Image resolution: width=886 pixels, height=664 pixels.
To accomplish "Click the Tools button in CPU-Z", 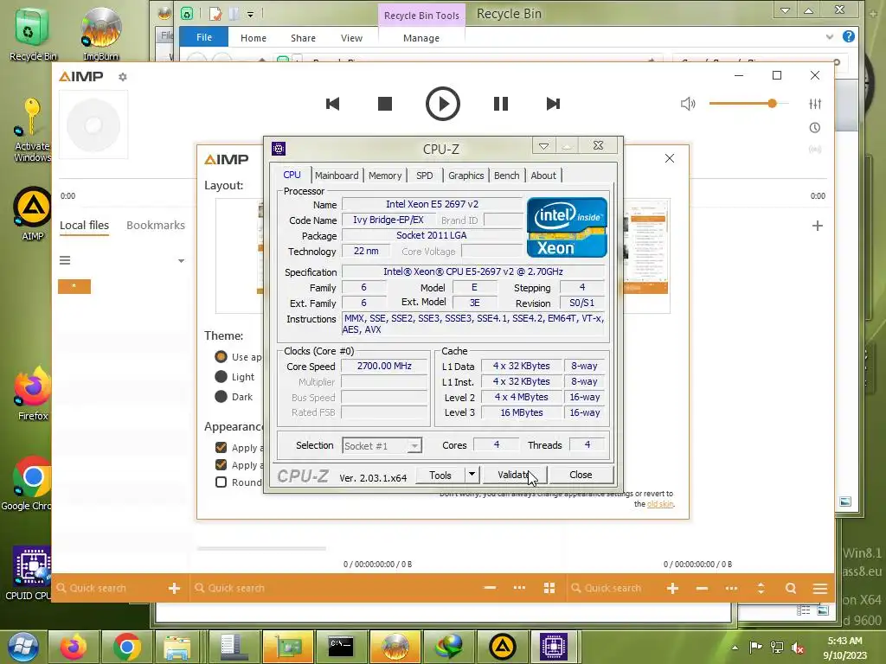I will 440,476.
